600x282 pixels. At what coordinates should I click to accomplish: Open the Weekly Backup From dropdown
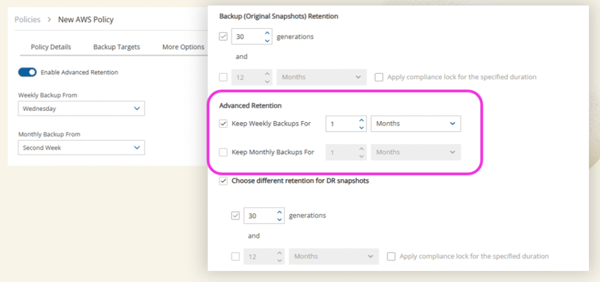81,108
